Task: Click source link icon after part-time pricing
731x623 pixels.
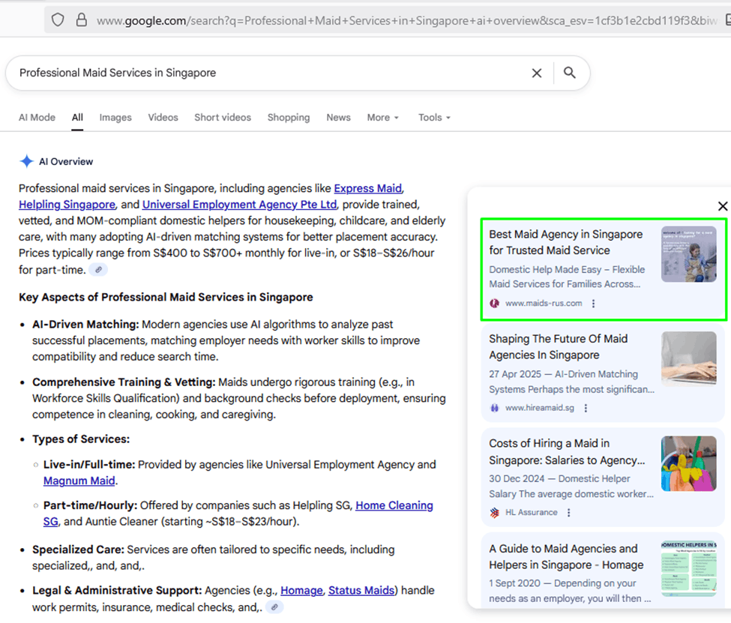Action: pyautogui.click(x=98, y=270)
